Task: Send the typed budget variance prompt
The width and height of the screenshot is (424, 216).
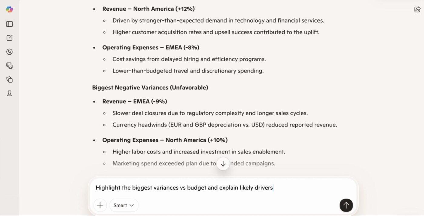Action: click(346, 205)
